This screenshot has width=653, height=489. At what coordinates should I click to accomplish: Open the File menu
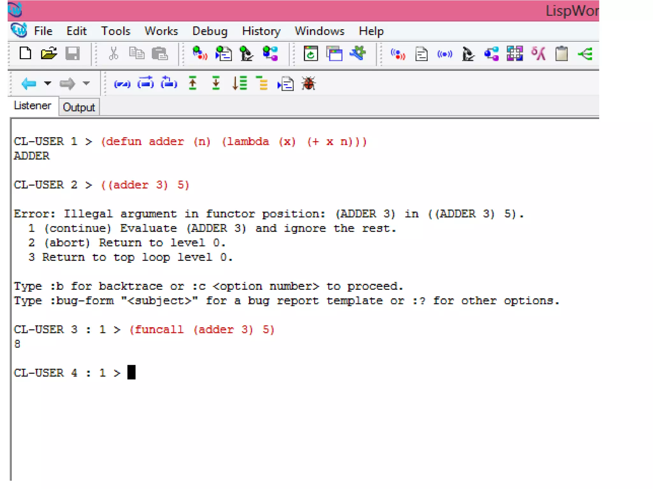[43, 31]
